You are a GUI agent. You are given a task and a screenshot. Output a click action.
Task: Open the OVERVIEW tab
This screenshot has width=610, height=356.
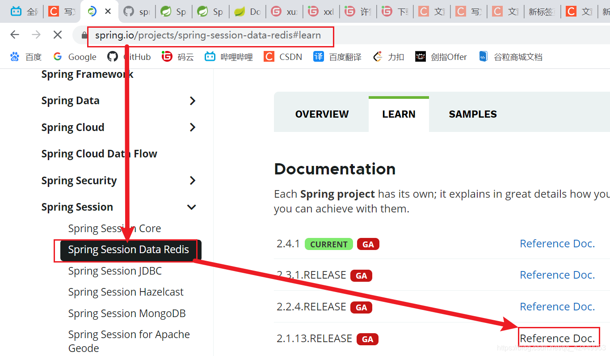tap(322, 114)
